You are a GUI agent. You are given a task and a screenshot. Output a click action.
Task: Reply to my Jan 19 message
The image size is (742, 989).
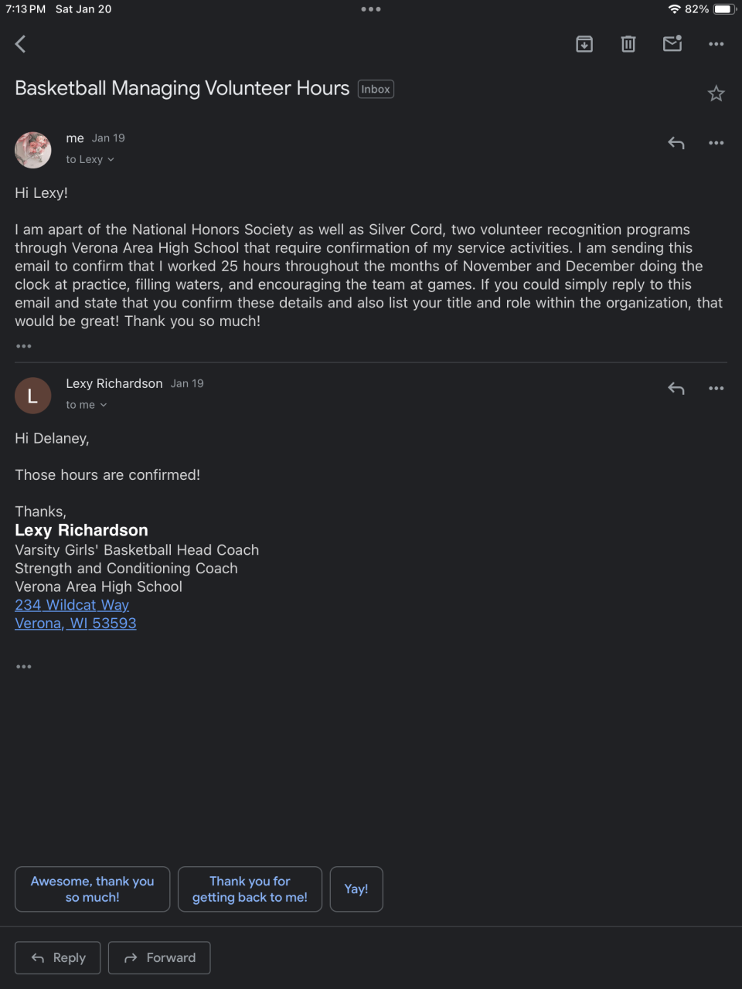point(676,143)
